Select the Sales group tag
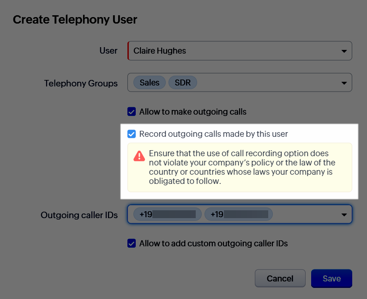The height and width of the screenshot is (299, 367). coord(149,83)
